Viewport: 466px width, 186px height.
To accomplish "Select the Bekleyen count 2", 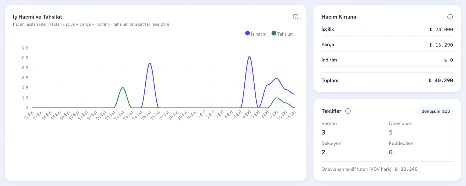I will pos(324,152).
